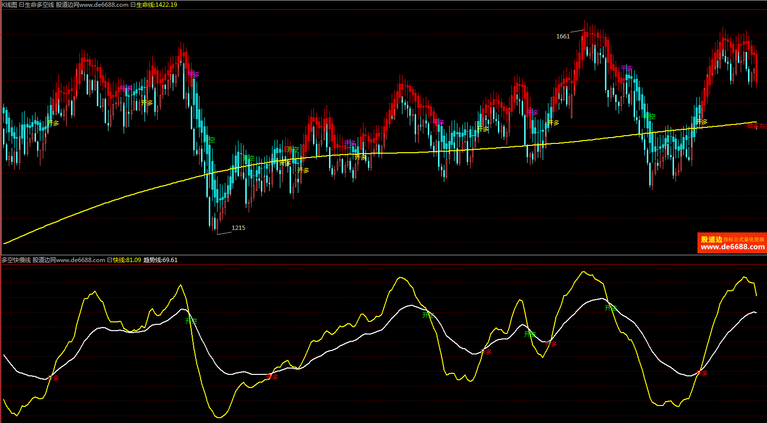Click the 1215 low price label
The width and height of the screenshot is (767, 423).
pyautogui.click(x=238, y=228)
